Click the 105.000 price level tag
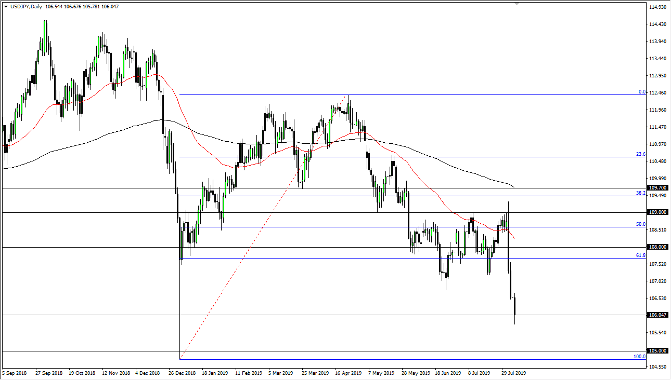This screenshot has width=671, height=380. click(x=657, y=349)
